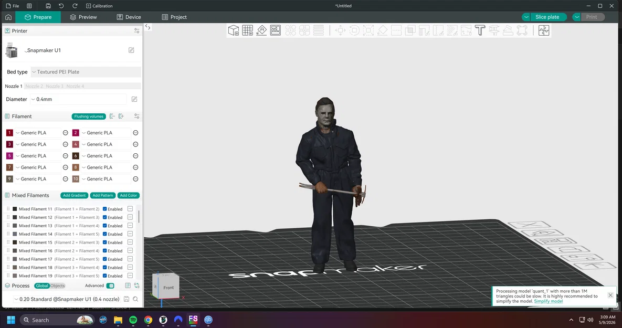Open the Filament section settings sliders icon

[137, 116]
